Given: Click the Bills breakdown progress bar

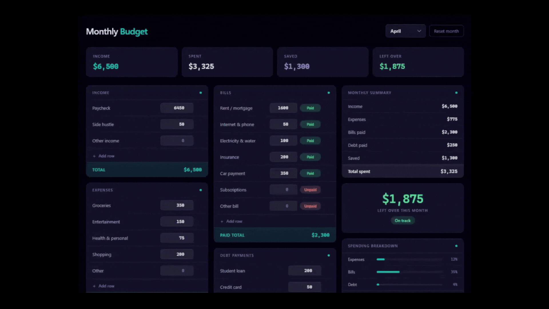Looking at the screenshot, I should pyautogui.click(x=409, y=272).
